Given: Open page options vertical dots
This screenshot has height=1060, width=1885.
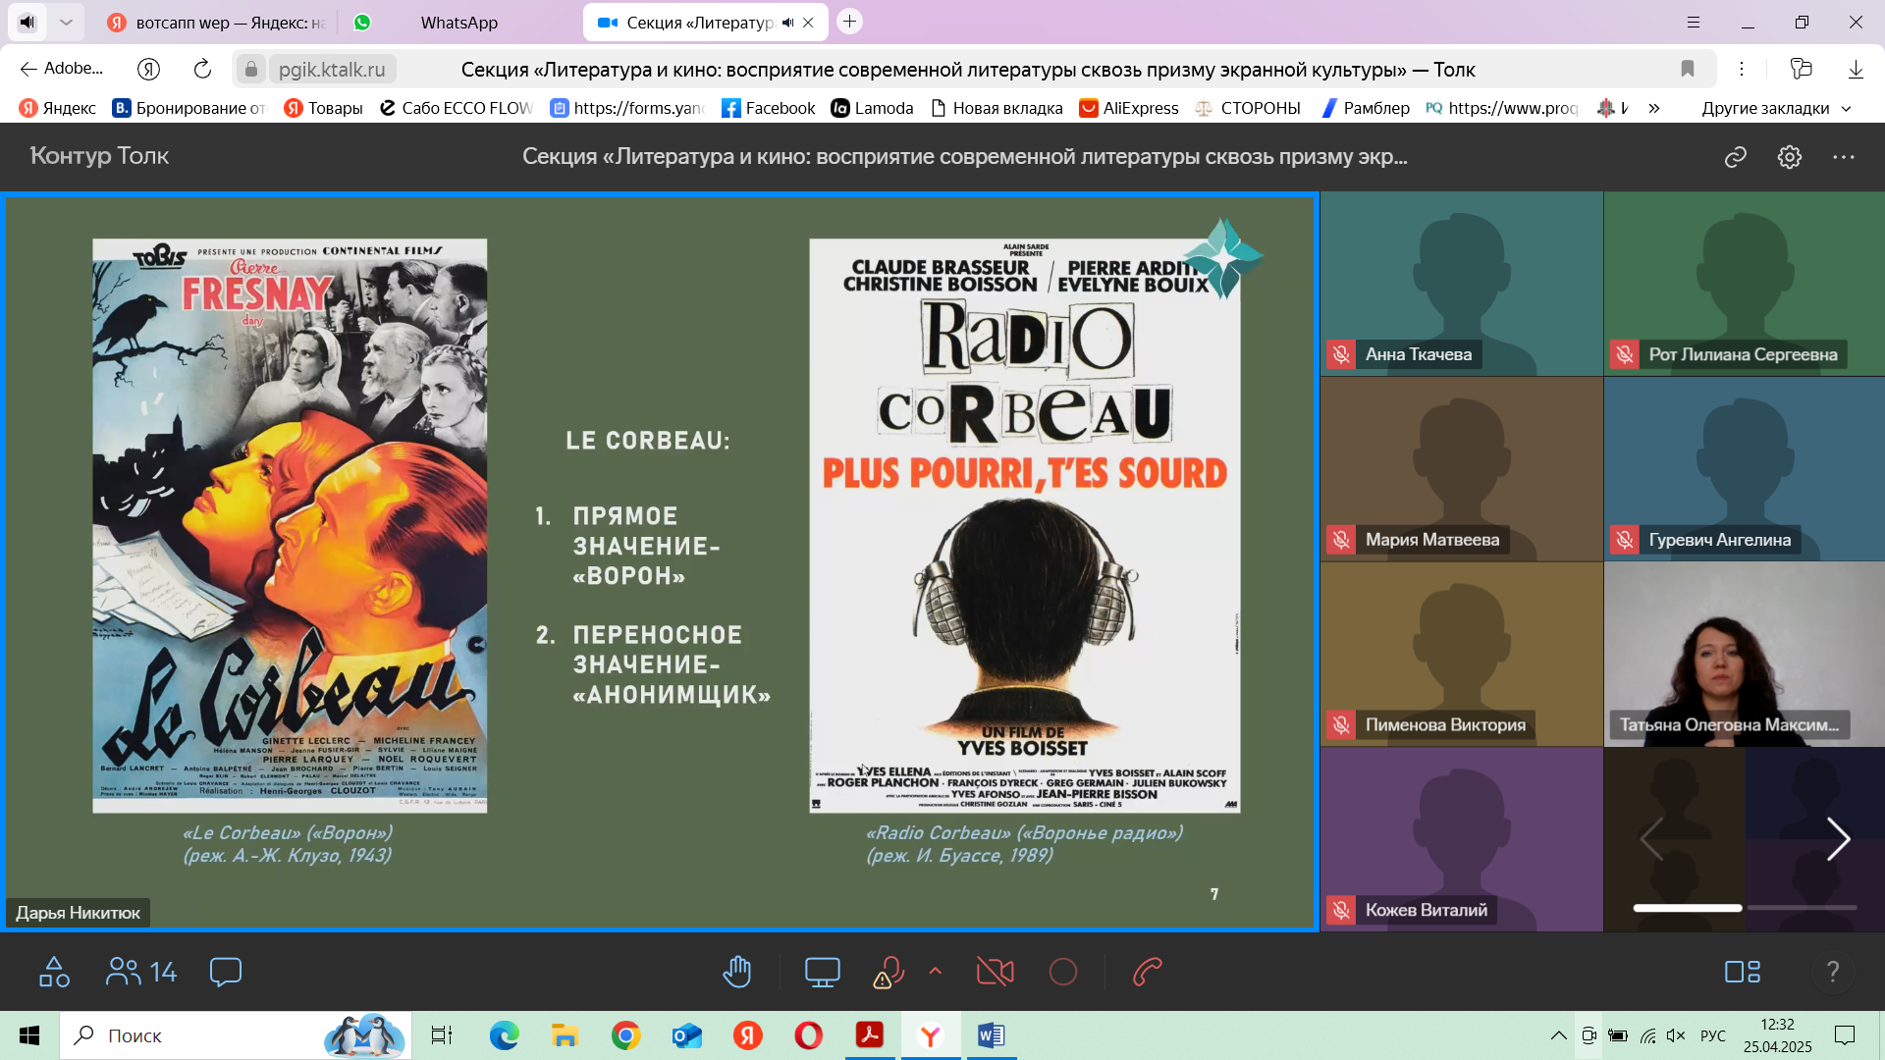Looking at the screenshot, I should (x=1742, y=69).
